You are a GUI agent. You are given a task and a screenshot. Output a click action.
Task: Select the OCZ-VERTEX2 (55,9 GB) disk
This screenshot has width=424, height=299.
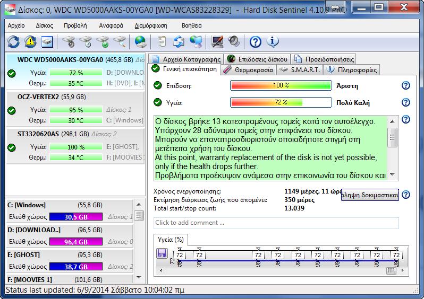[x=75, y=109]
